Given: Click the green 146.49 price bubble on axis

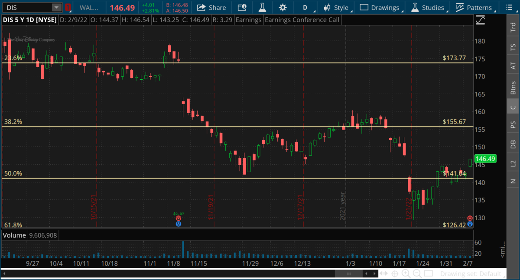Looking at the screenshot, I should (485, 159).
